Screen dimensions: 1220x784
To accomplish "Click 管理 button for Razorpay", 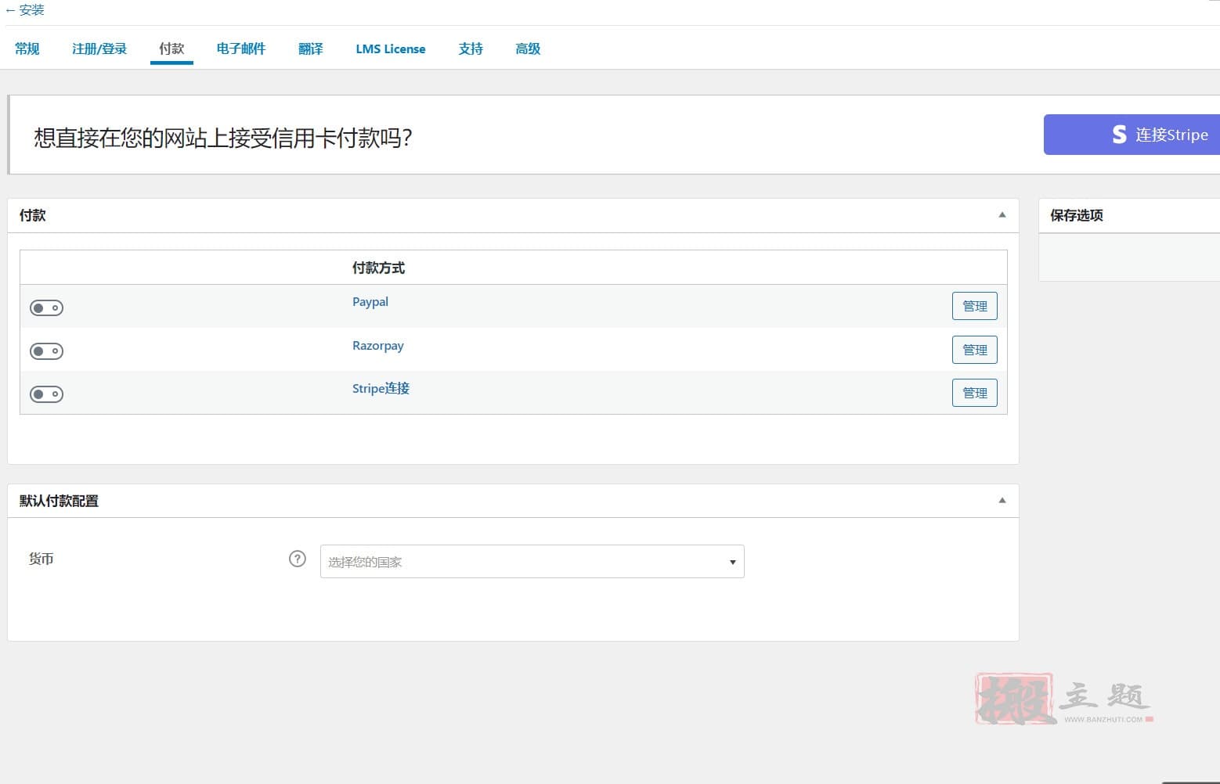I will pos(974,350).
